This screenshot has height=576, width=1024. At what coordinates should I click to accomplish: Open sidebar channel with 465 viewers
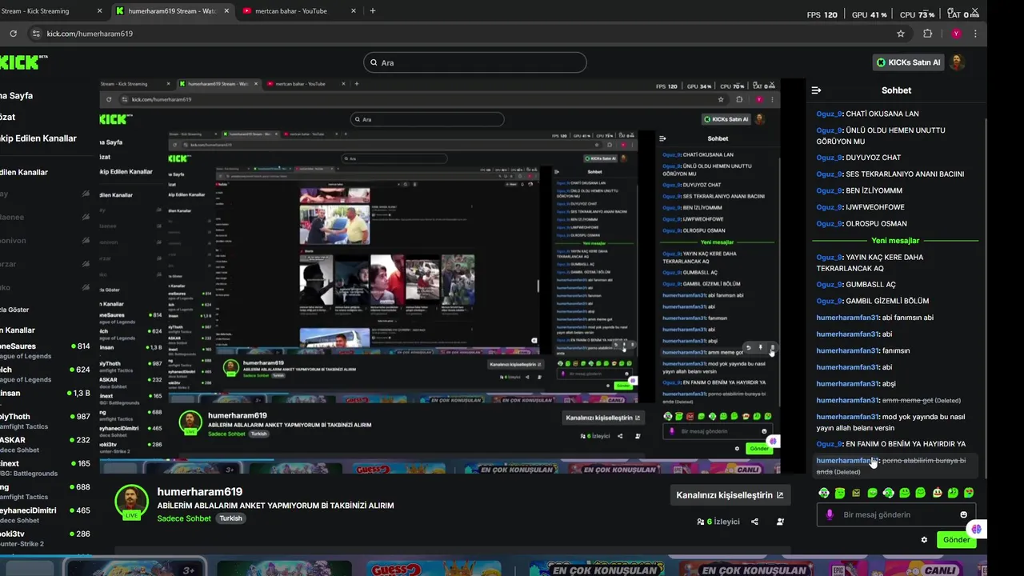(45, 514)
